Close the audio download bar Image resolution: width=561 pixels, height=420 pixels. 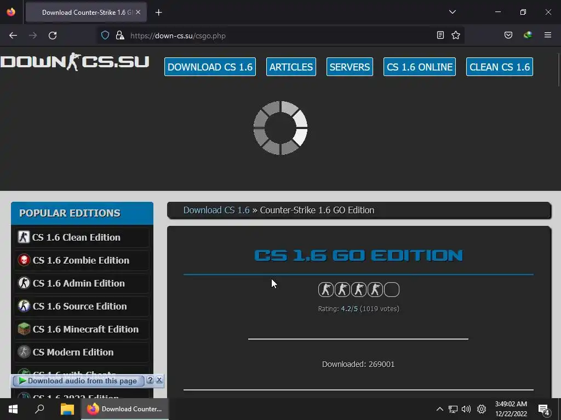click(159, 381)
